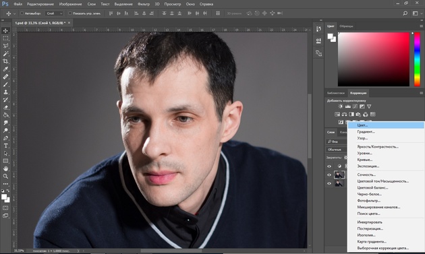
Task: Select the Hand tool
Action: click(x=5, y=168)
